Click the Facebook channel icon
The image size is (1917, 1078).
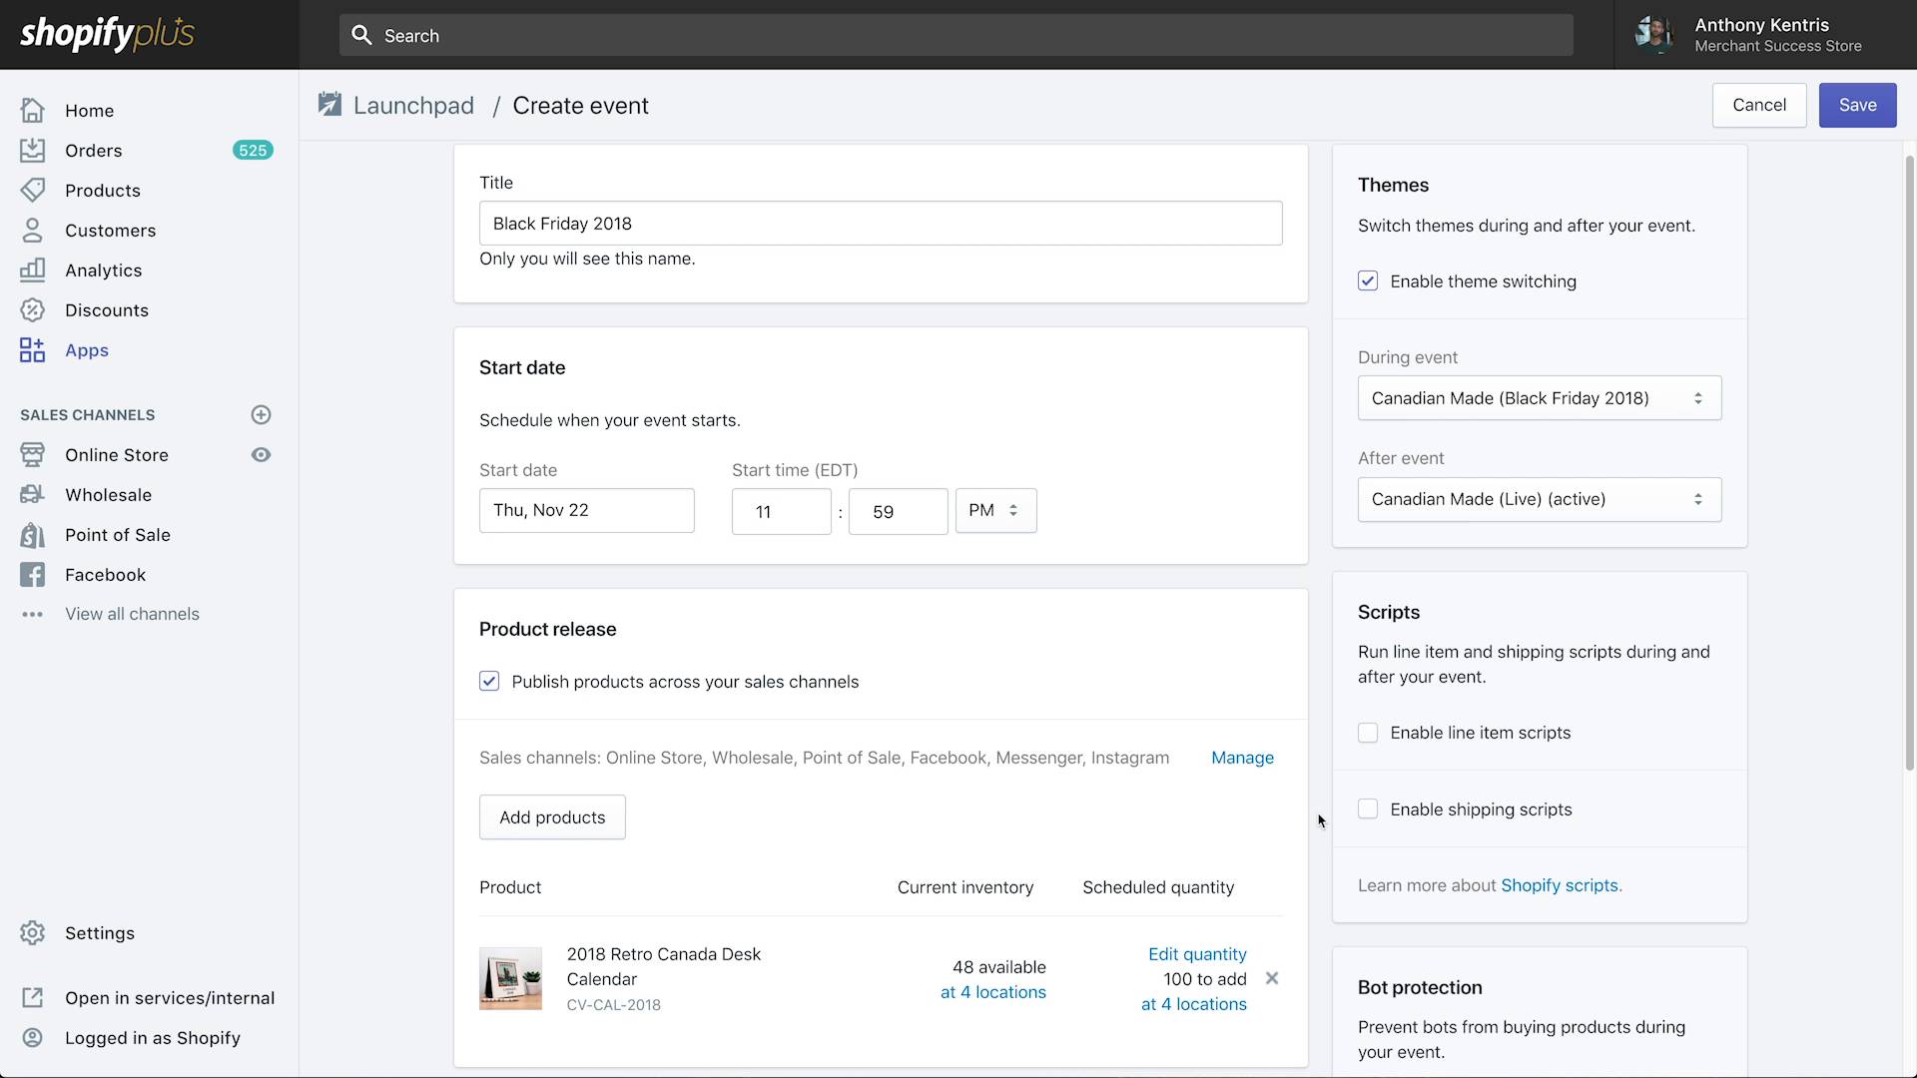click(32, 575)
